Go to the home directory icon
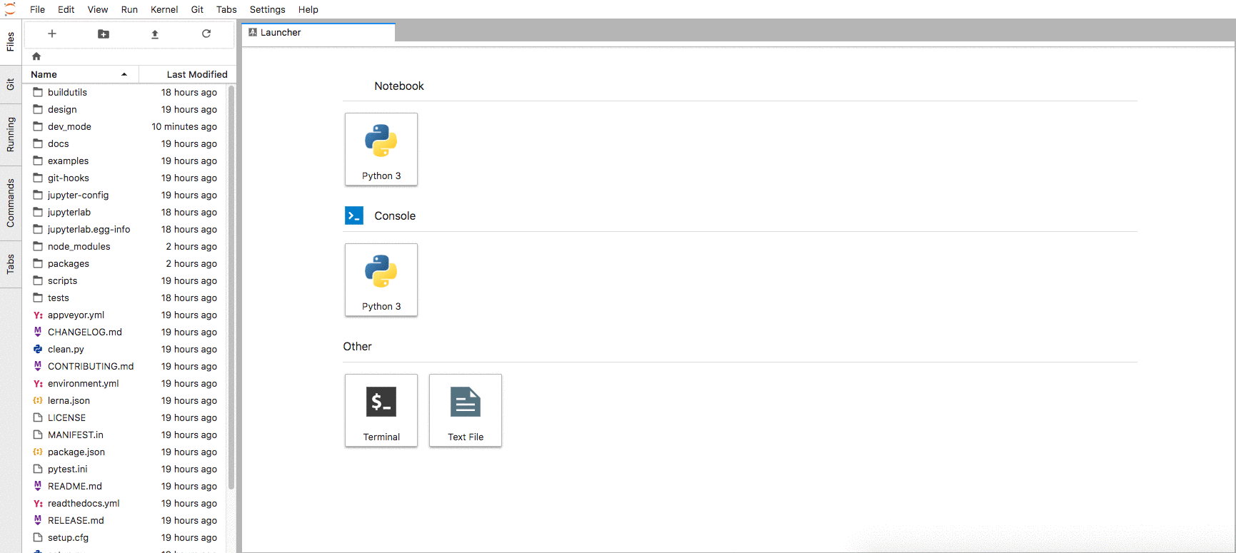 point(36,56)
